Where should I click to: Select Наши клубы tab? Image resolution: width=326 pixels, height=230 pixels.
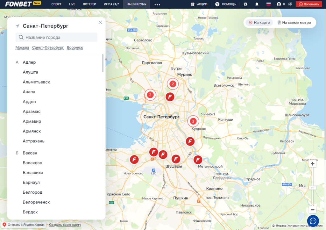point(136,4)
